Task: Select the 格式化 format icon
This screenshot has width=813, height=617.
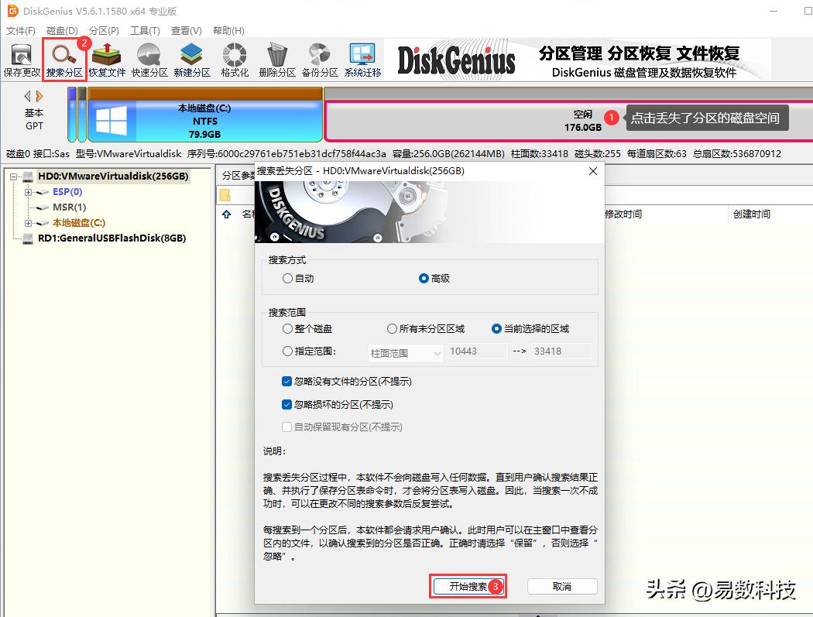Action: click(233, 58)
